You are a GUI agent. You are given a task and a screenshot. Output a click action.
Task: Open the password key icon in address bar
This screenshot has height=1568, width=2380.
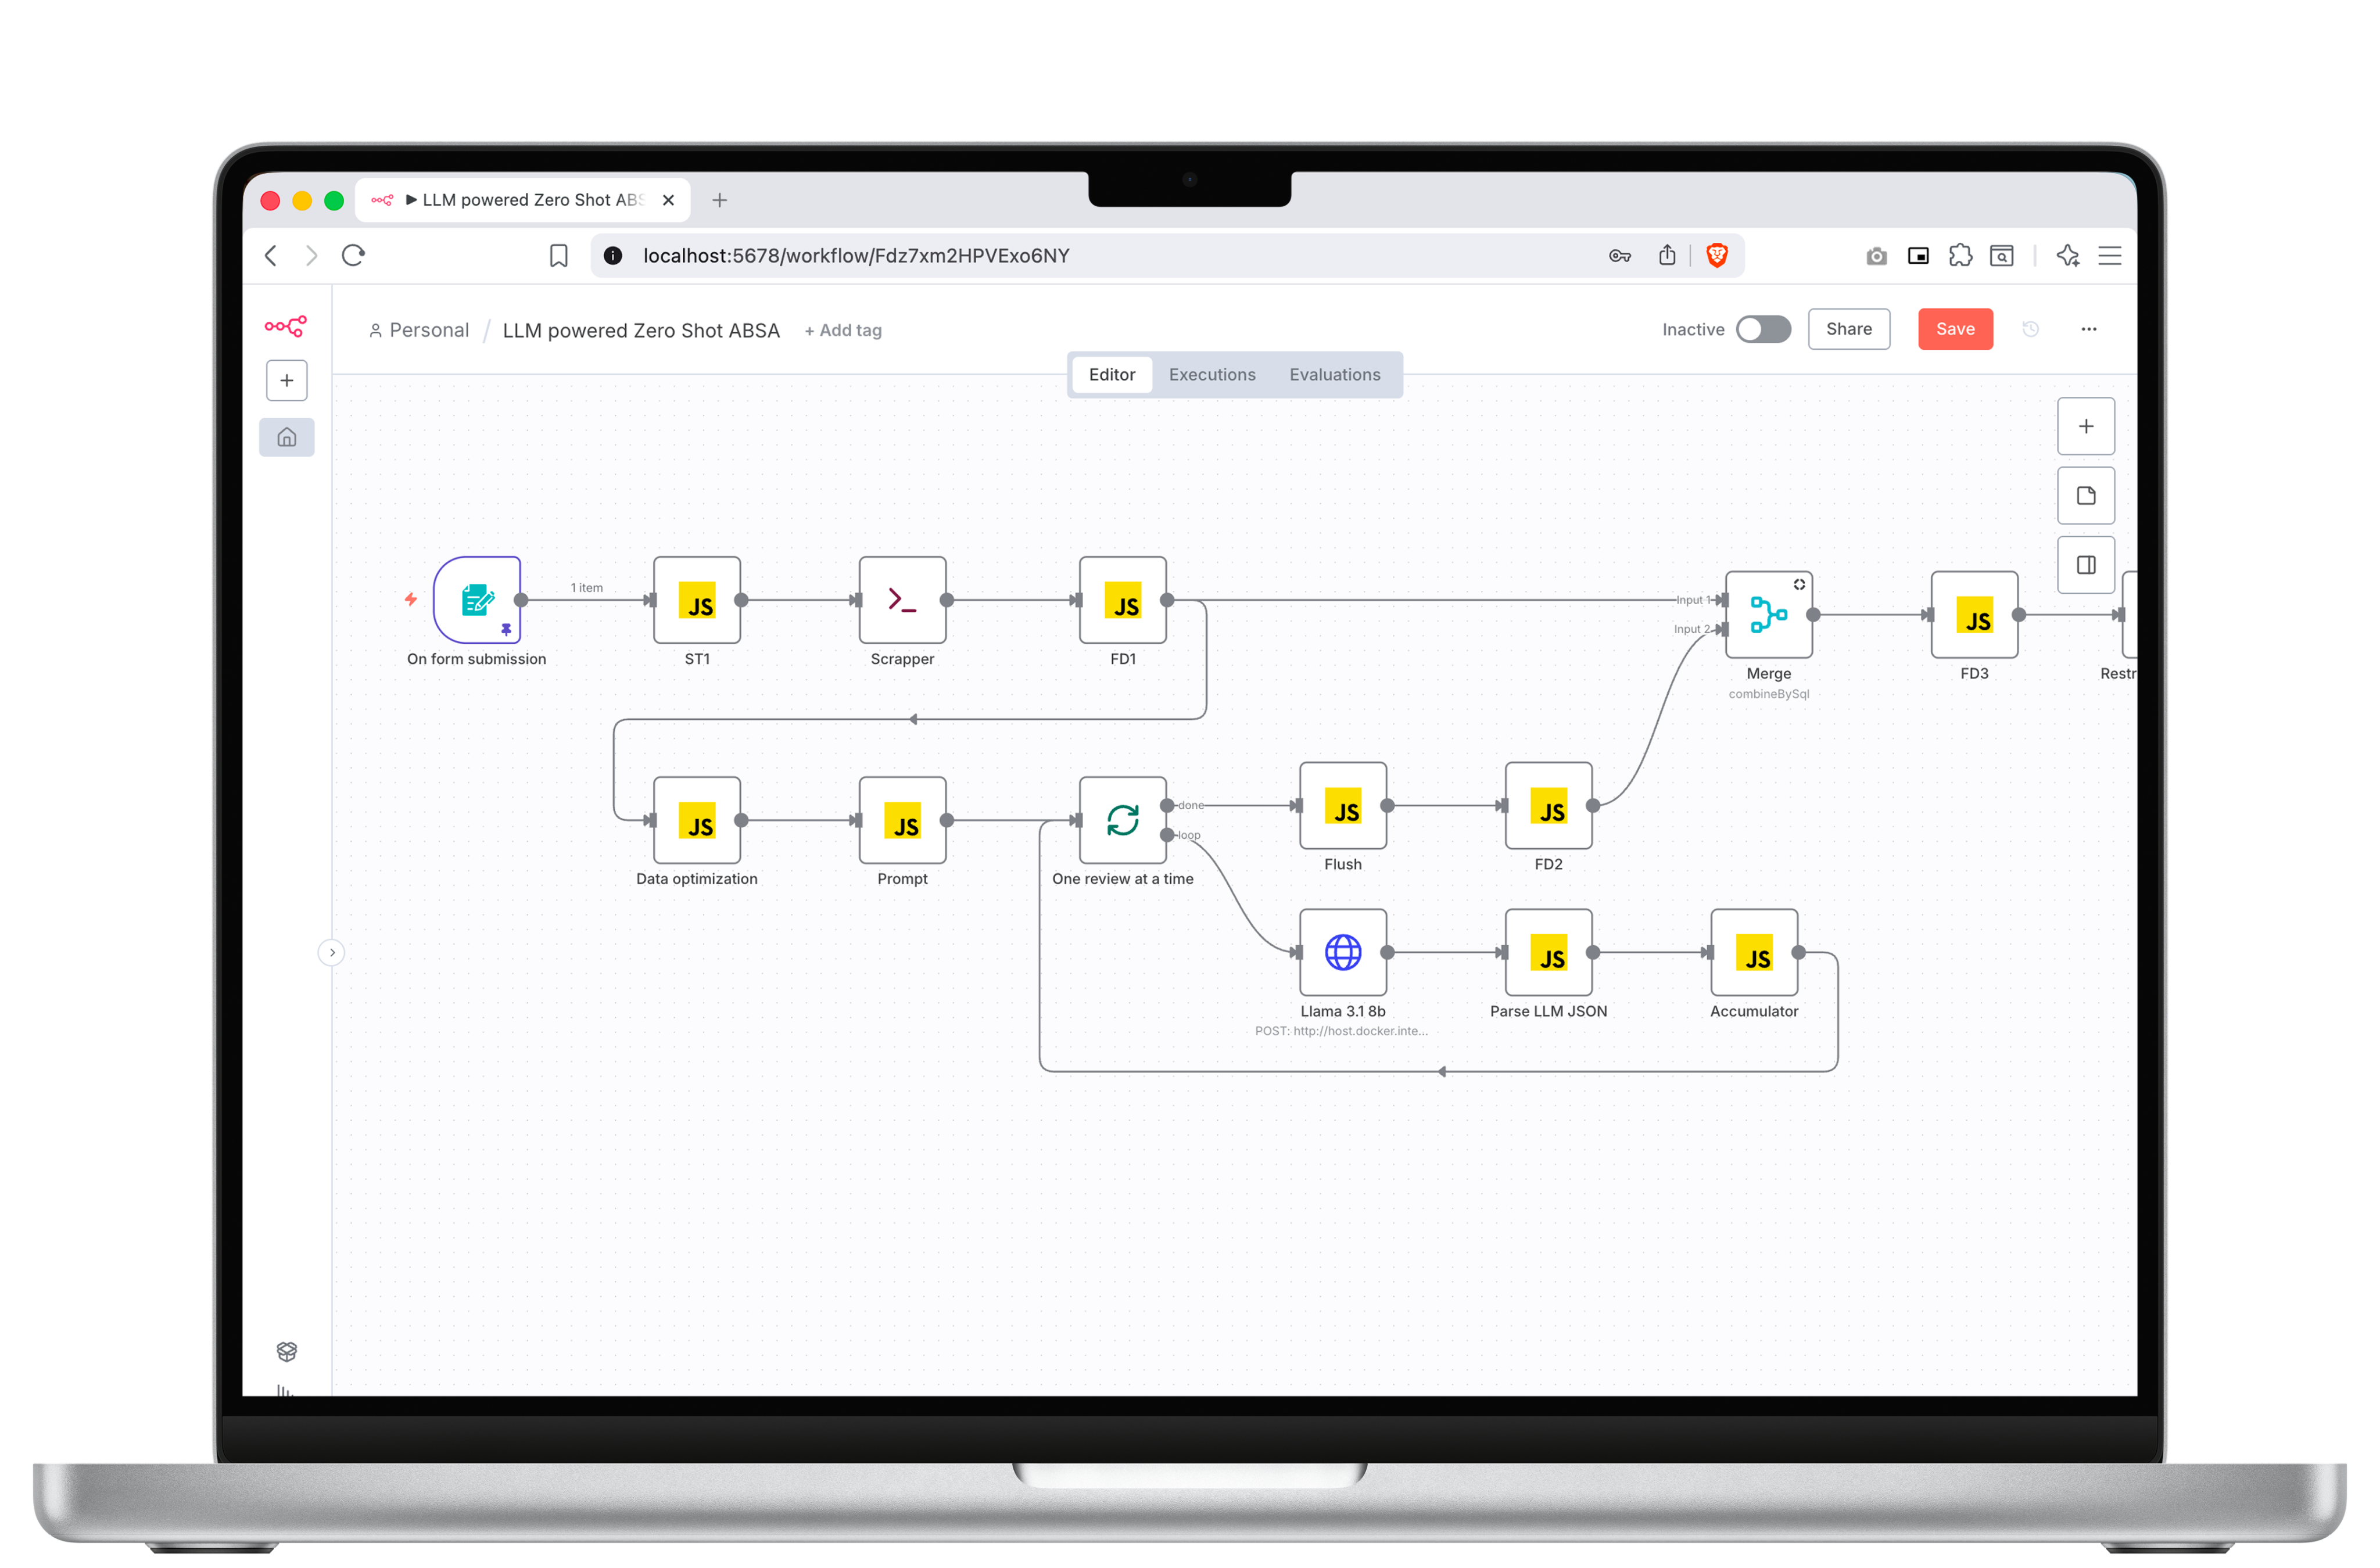(1620, 256)
